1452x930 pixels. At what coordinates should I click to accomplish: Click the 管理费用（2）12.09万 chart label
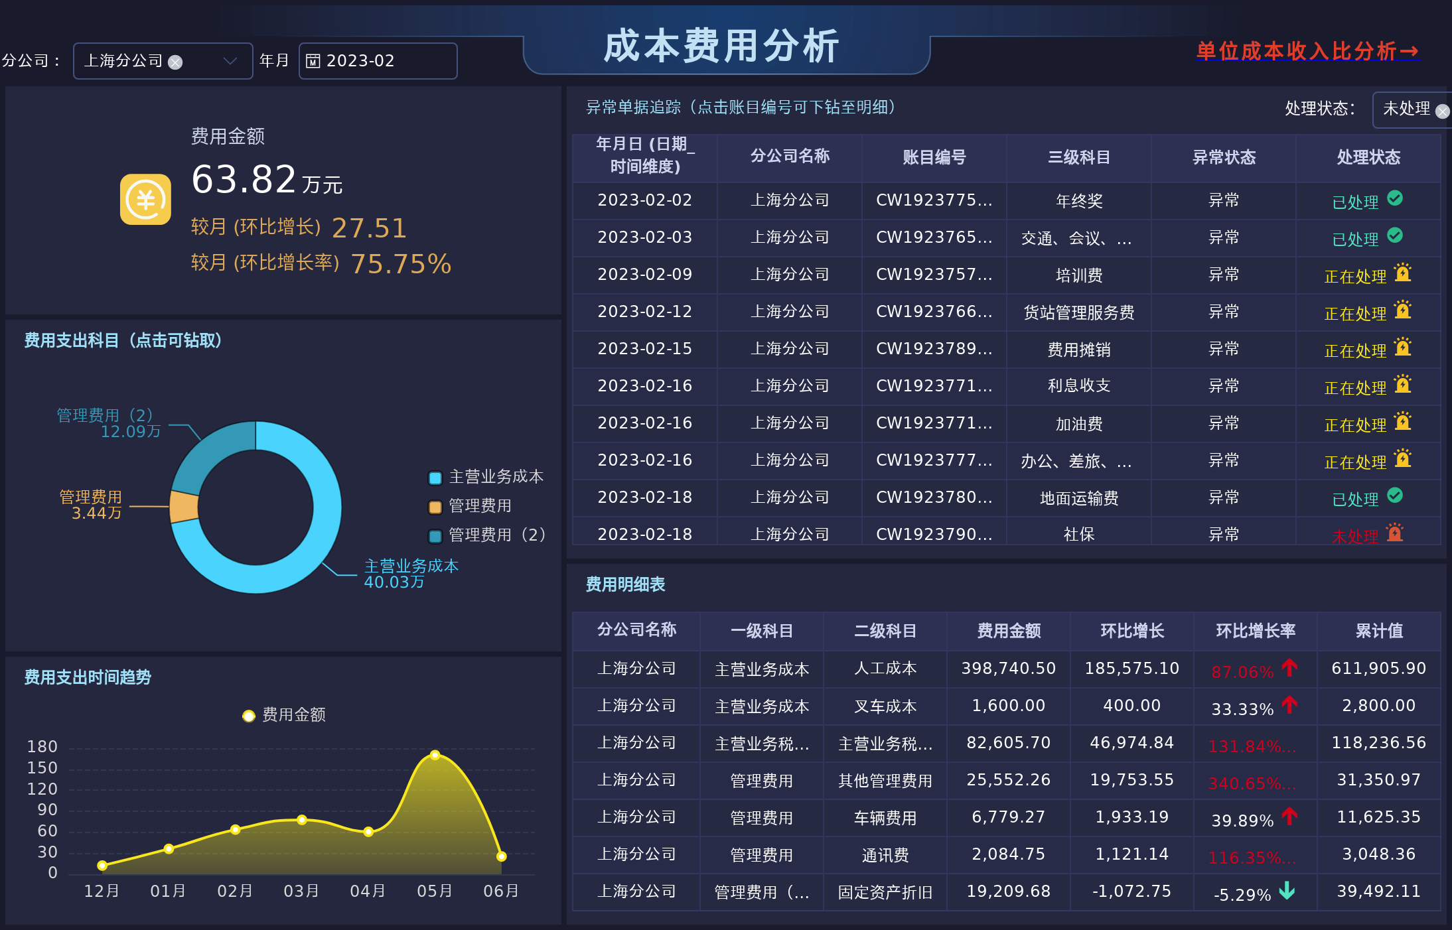(x=109, y=423)
